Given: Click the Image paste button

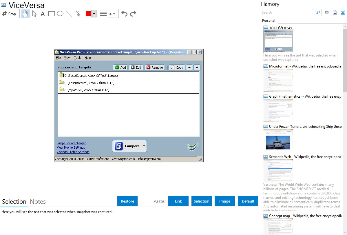Looking at the screenshot, I should coord(225,201).
